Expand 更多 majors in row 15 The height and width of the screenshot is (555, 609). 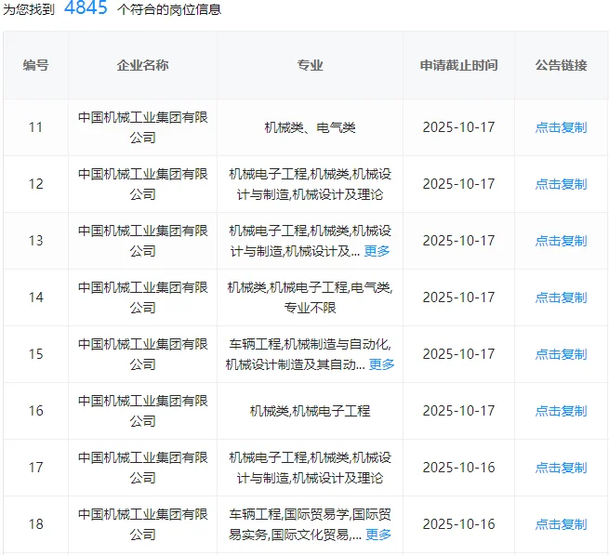[381, 364]
